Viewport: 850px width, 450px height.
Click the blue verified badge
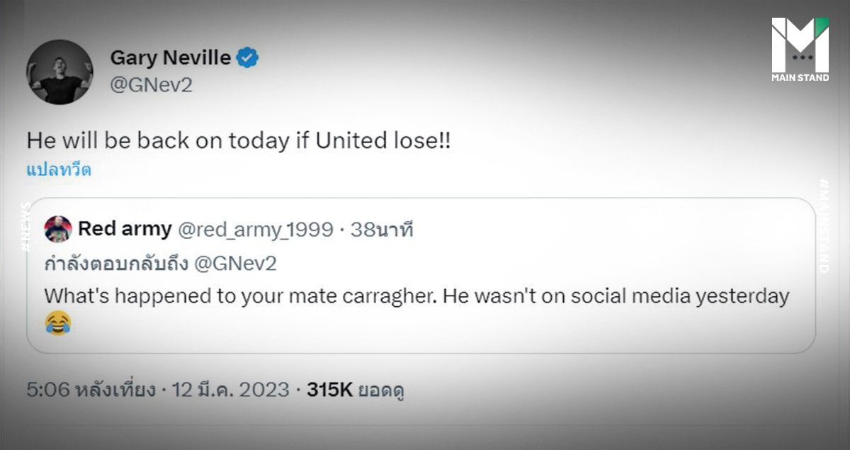click(247, 58)
